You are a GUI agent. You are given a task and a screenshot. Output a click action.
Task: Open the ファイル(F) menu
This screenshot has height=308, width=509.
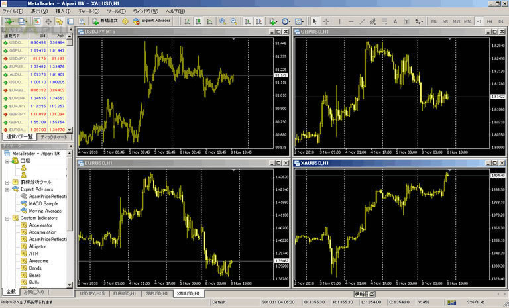[13, 11]
